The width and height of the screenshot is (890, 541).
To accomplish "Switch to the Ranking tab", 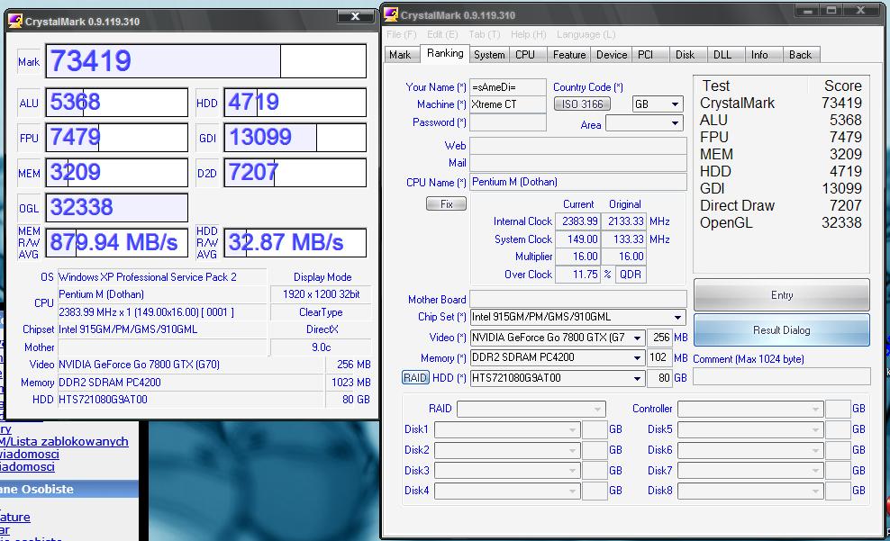I will pos(445,53).
